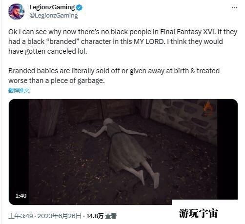
Task: Open the @LegionzGaming handle link
Action: (54, 16)
